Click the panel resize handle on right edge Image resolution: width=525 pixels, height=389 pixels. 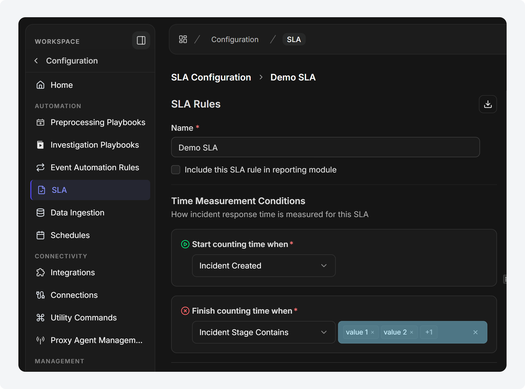point(505,279)
